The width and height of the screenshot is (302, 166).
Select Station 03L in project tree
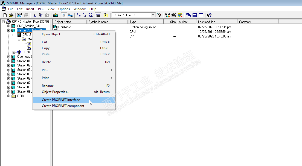point(24,70)
